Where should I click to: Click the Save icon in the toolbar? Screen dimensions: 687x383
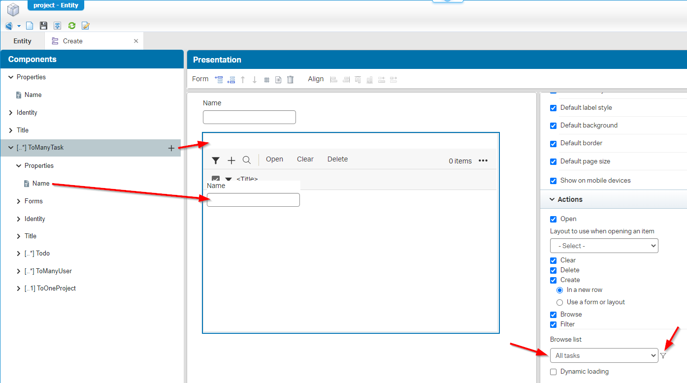pyautogui.click(x=43, y=25)
